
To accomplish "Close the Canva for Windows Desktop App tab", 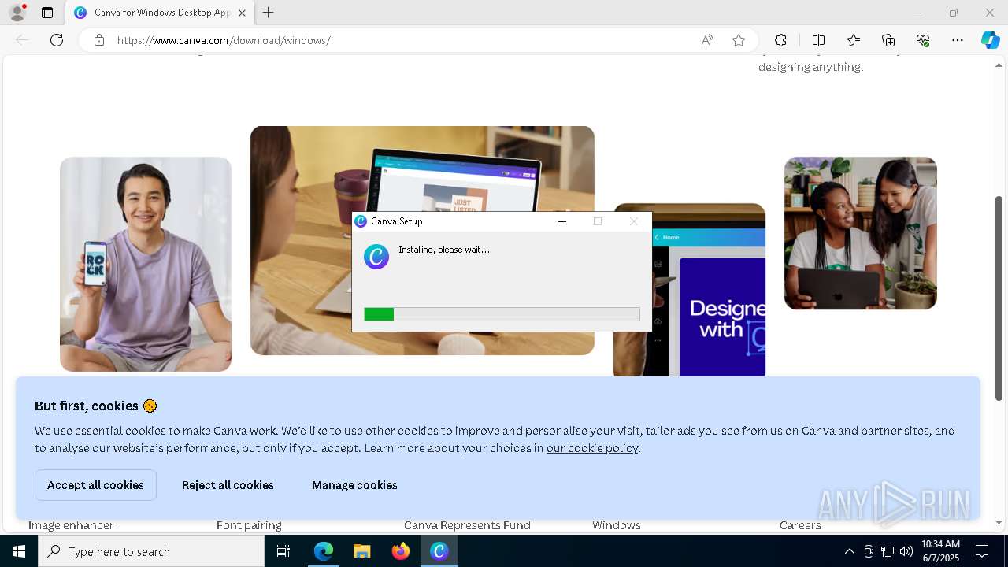I will pyautogui.click(x=242, y=13).
